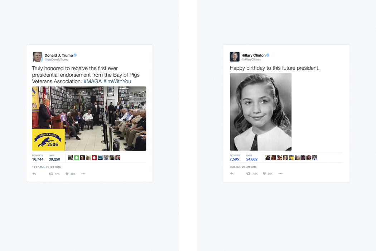The height and width of the screenshot is (251, 376).
Task: Follow the #ImWithYou hashtag link
Action: coord(117,81)
